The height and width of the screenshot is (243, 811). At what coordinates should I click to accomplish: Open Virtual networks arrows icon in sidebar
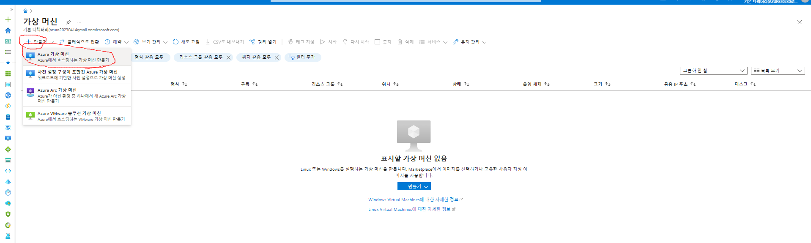click(8, 171)
